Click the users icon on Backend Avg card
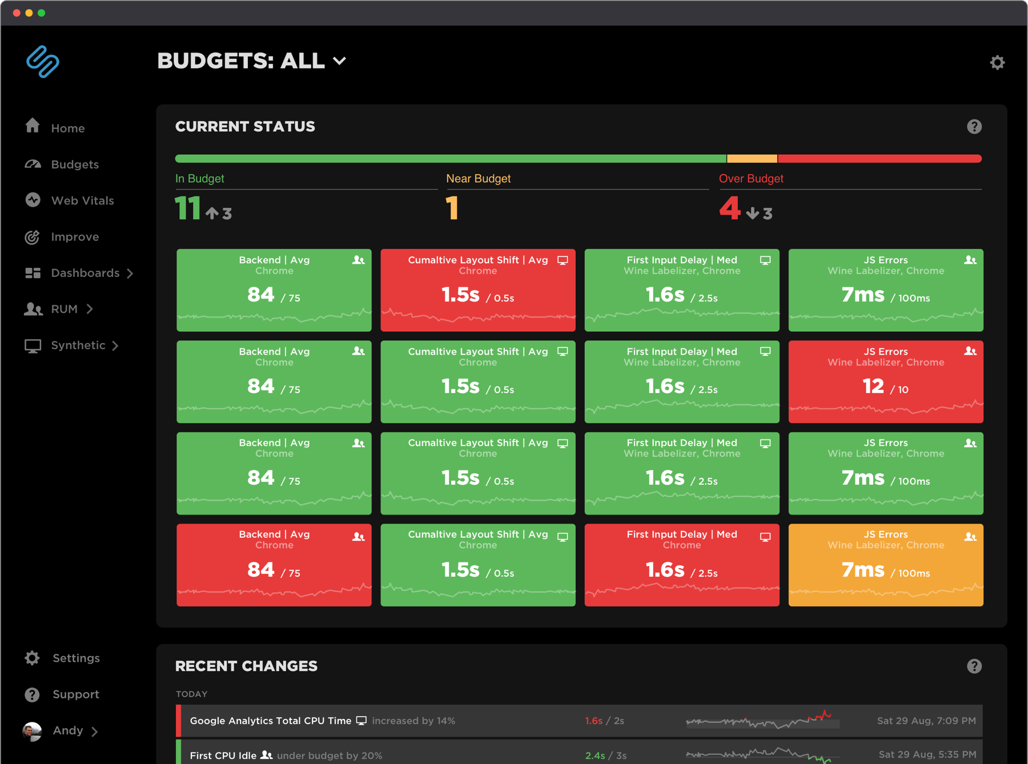This screenshot has height=764, width=1028. coord(359,260)
